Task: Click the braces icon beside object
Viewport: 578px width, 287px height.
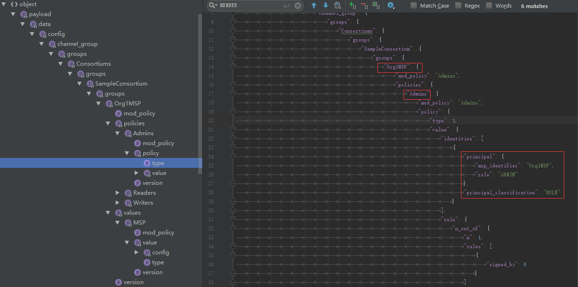Action: tap(14, 4)
